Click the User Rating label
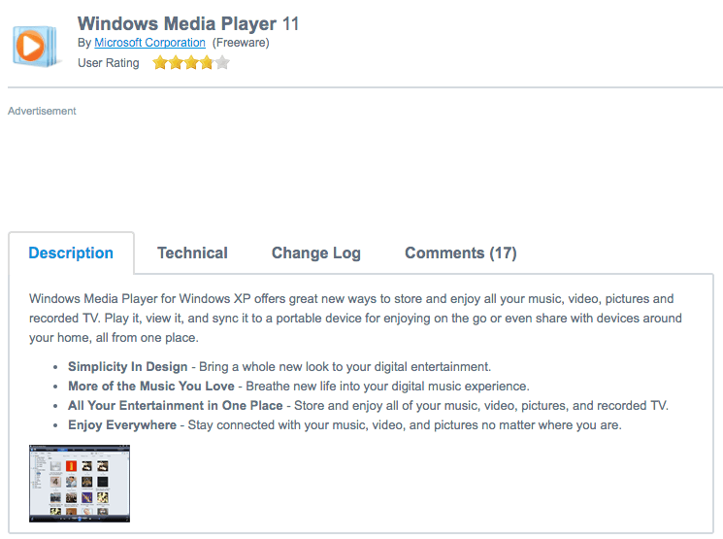The image size is (723, 539). click(109, 63)
